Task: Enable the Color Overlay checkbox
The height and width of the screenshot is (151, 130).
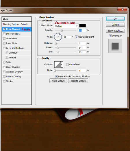Action: (x=4, y=67)
